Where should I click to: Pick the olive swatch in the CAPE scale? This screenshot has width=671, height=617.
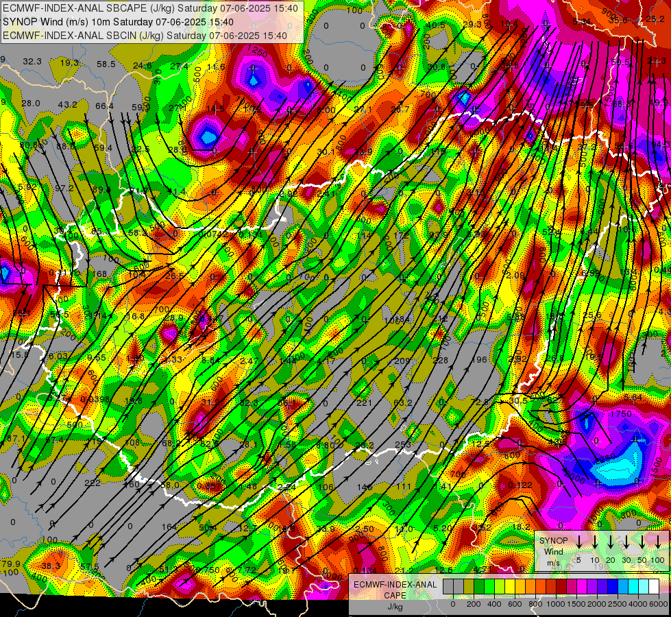pyautogui.click(x=469, y=587)
